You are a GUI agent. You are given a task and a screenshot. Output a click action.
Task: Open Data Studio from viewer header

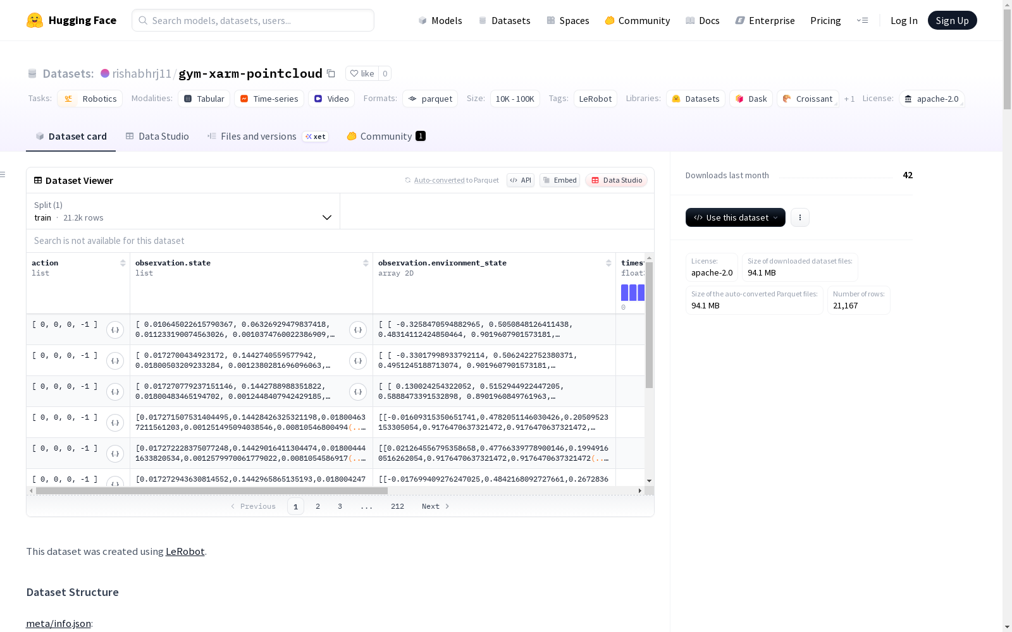click(x=616, y=180)
